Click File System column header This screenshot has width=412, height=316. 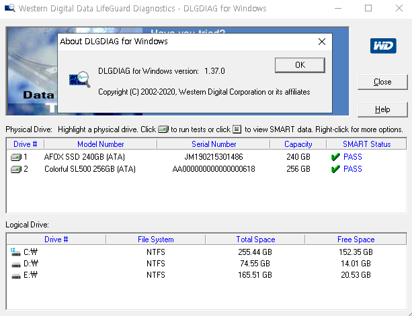[x=155, y=239]
